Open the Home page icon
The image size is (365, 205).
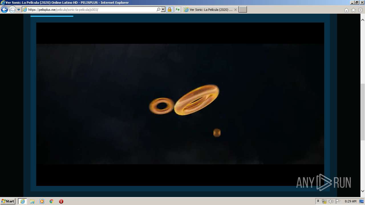click(x=346, y=10)
